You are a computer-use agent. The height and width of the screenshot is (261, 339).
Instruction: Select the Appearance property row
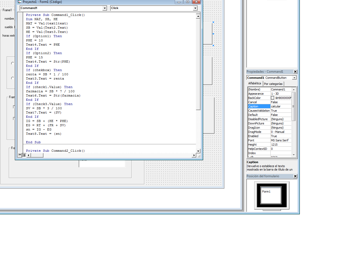click(270, 94)
